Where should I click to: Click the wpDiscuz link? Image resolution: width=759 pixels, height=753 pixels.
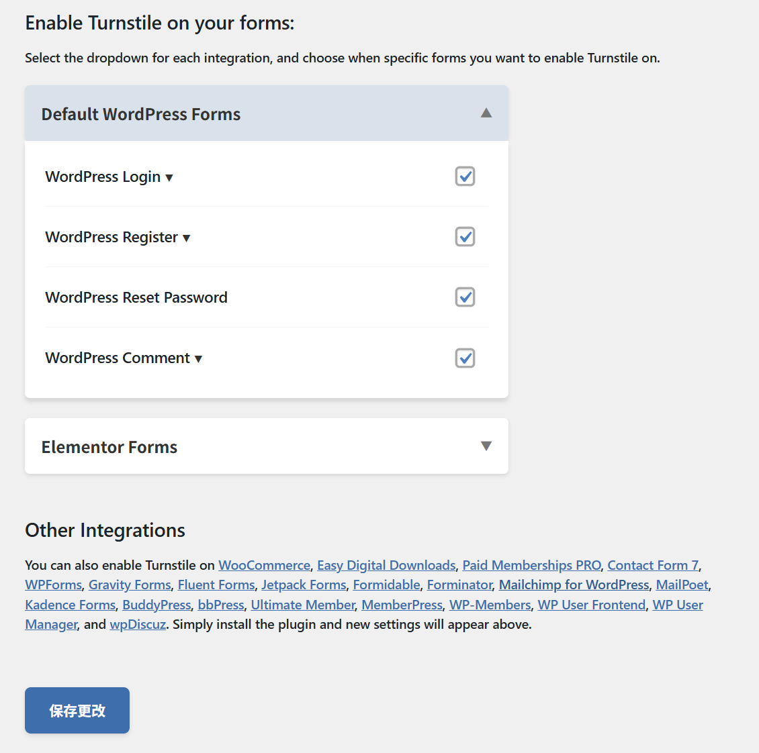[138, 624]
